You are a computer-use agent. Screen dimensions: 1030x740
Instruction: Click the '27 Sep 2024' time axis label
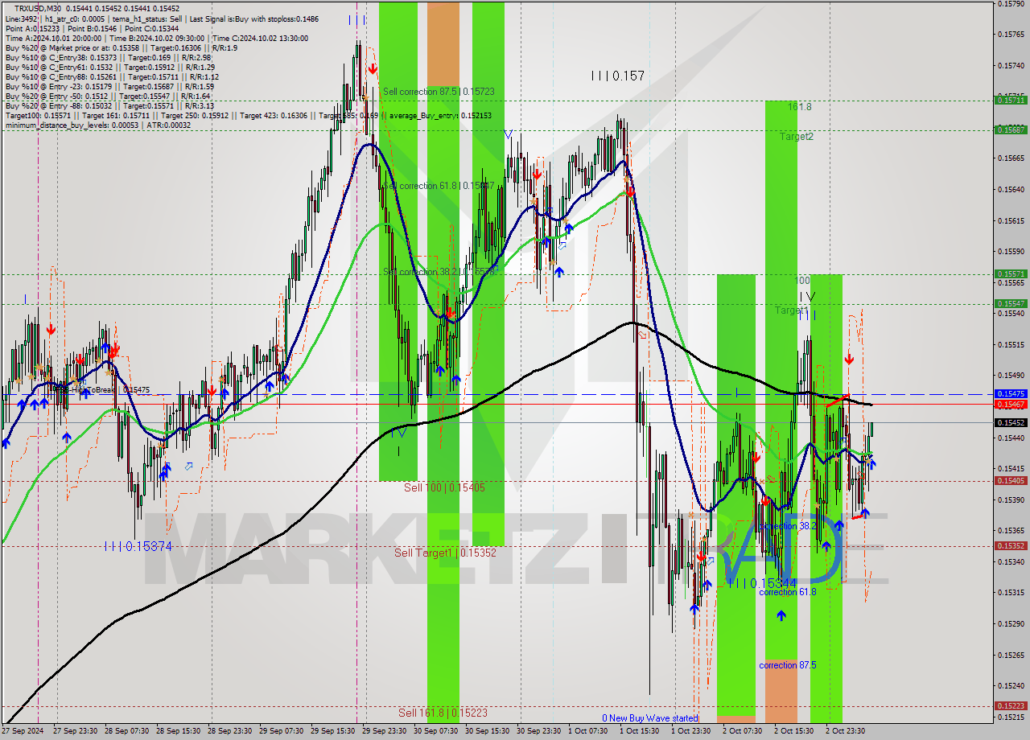click(23, 731)
